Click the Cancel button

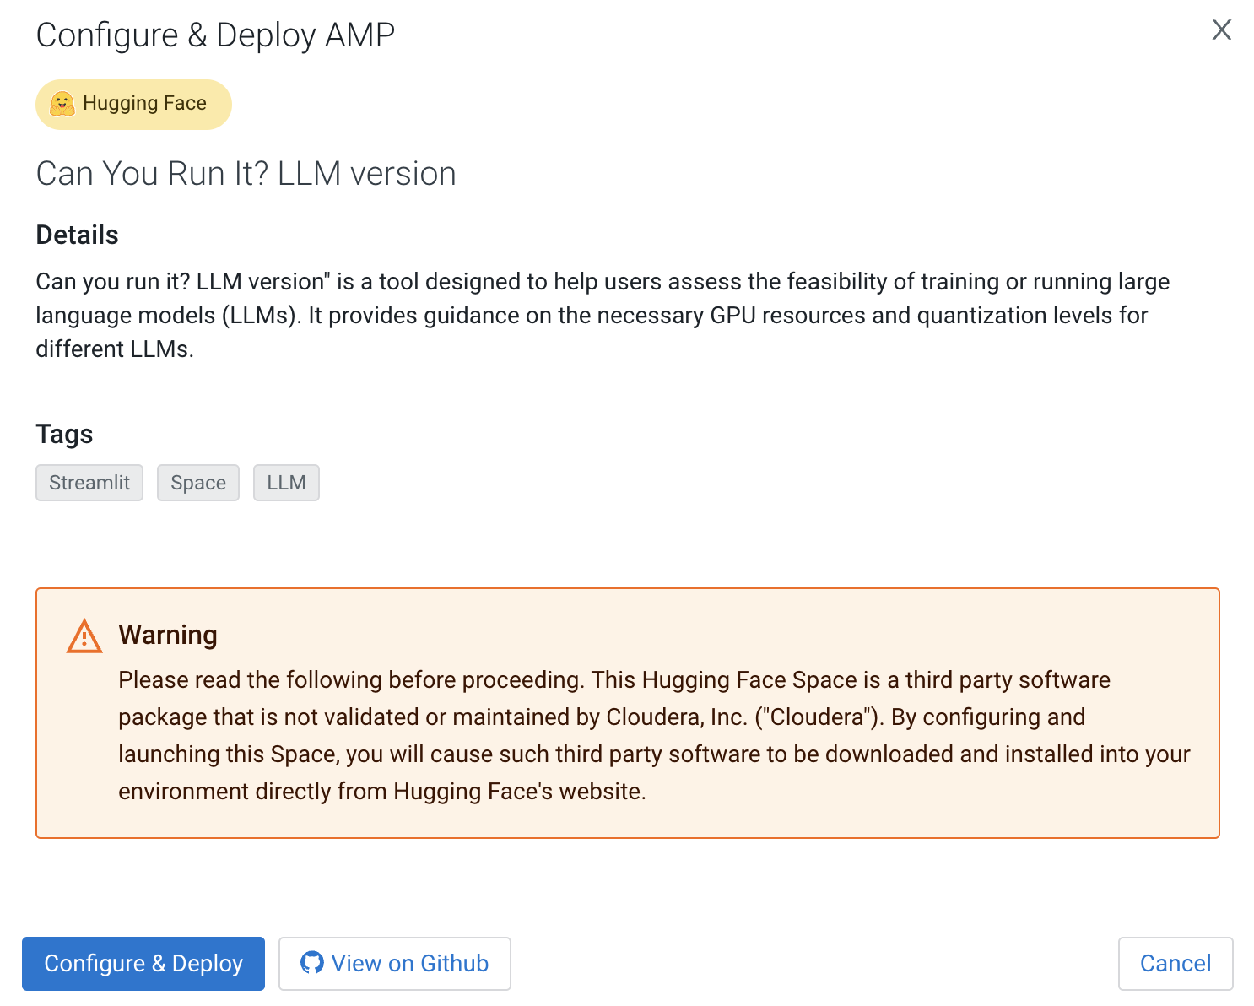[x=1176, y=963]
